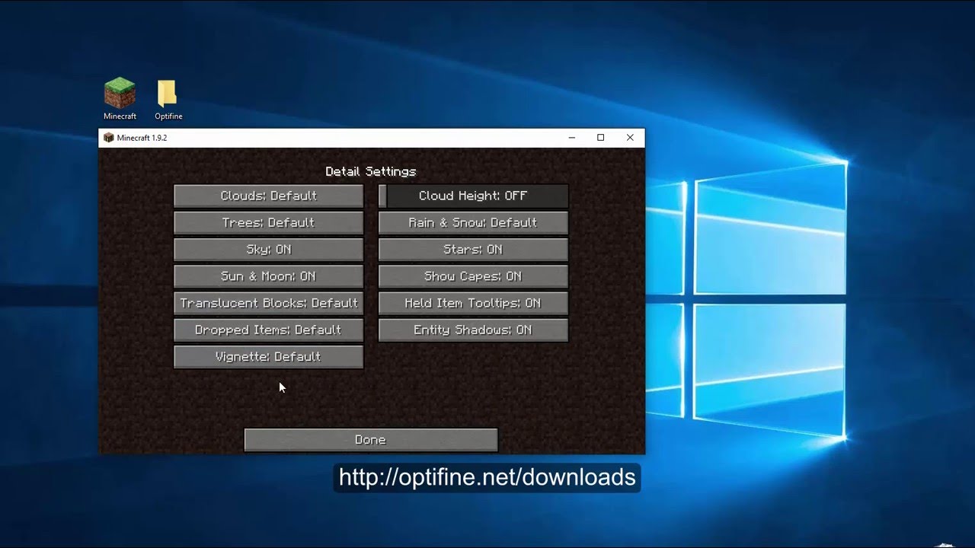Toggle Held Item Tooltips: ON
This screenshot has width=975, height=548.
[x=473, y=303]
